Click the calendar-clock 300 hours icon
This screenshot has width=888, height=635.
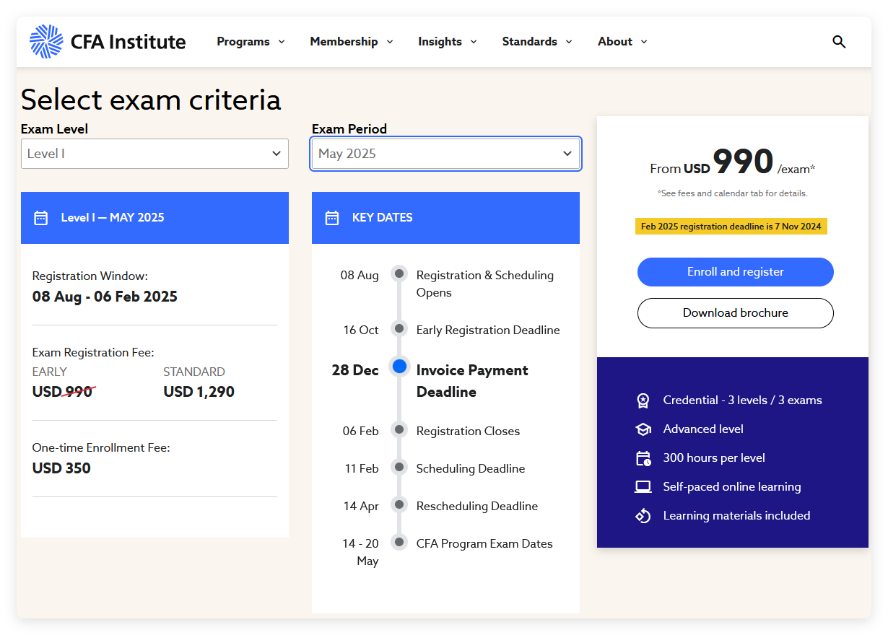pyautogui.click(x=643, y=458)
